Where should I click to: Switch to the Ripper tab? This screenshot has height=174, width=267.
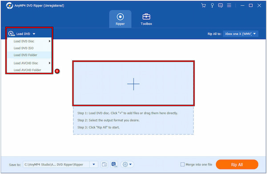tap(120, 19)
